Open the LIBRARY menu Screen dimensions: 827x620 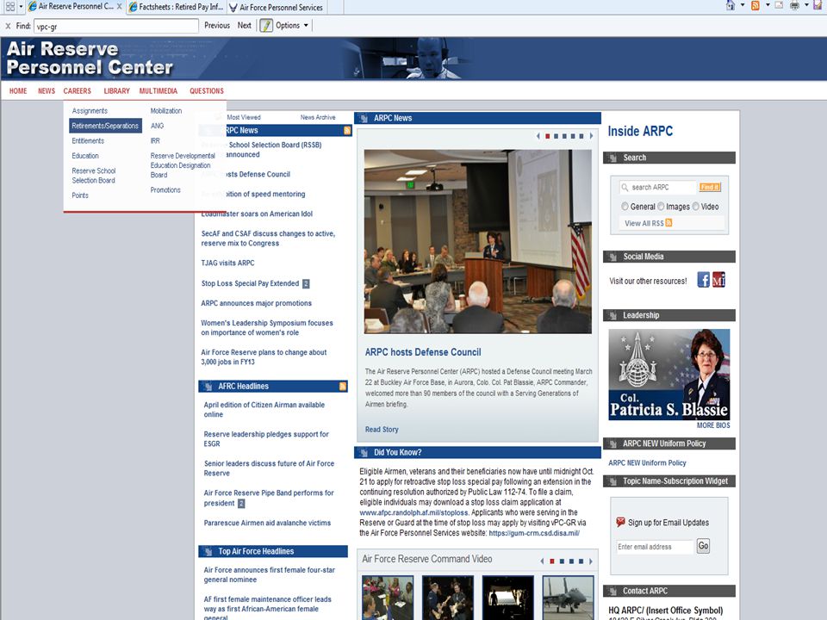point(116,90)
